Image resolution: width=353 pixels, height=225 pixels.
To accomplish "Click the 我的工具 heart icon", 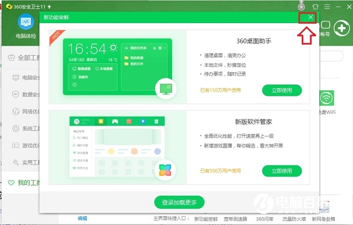I will 11,183.
